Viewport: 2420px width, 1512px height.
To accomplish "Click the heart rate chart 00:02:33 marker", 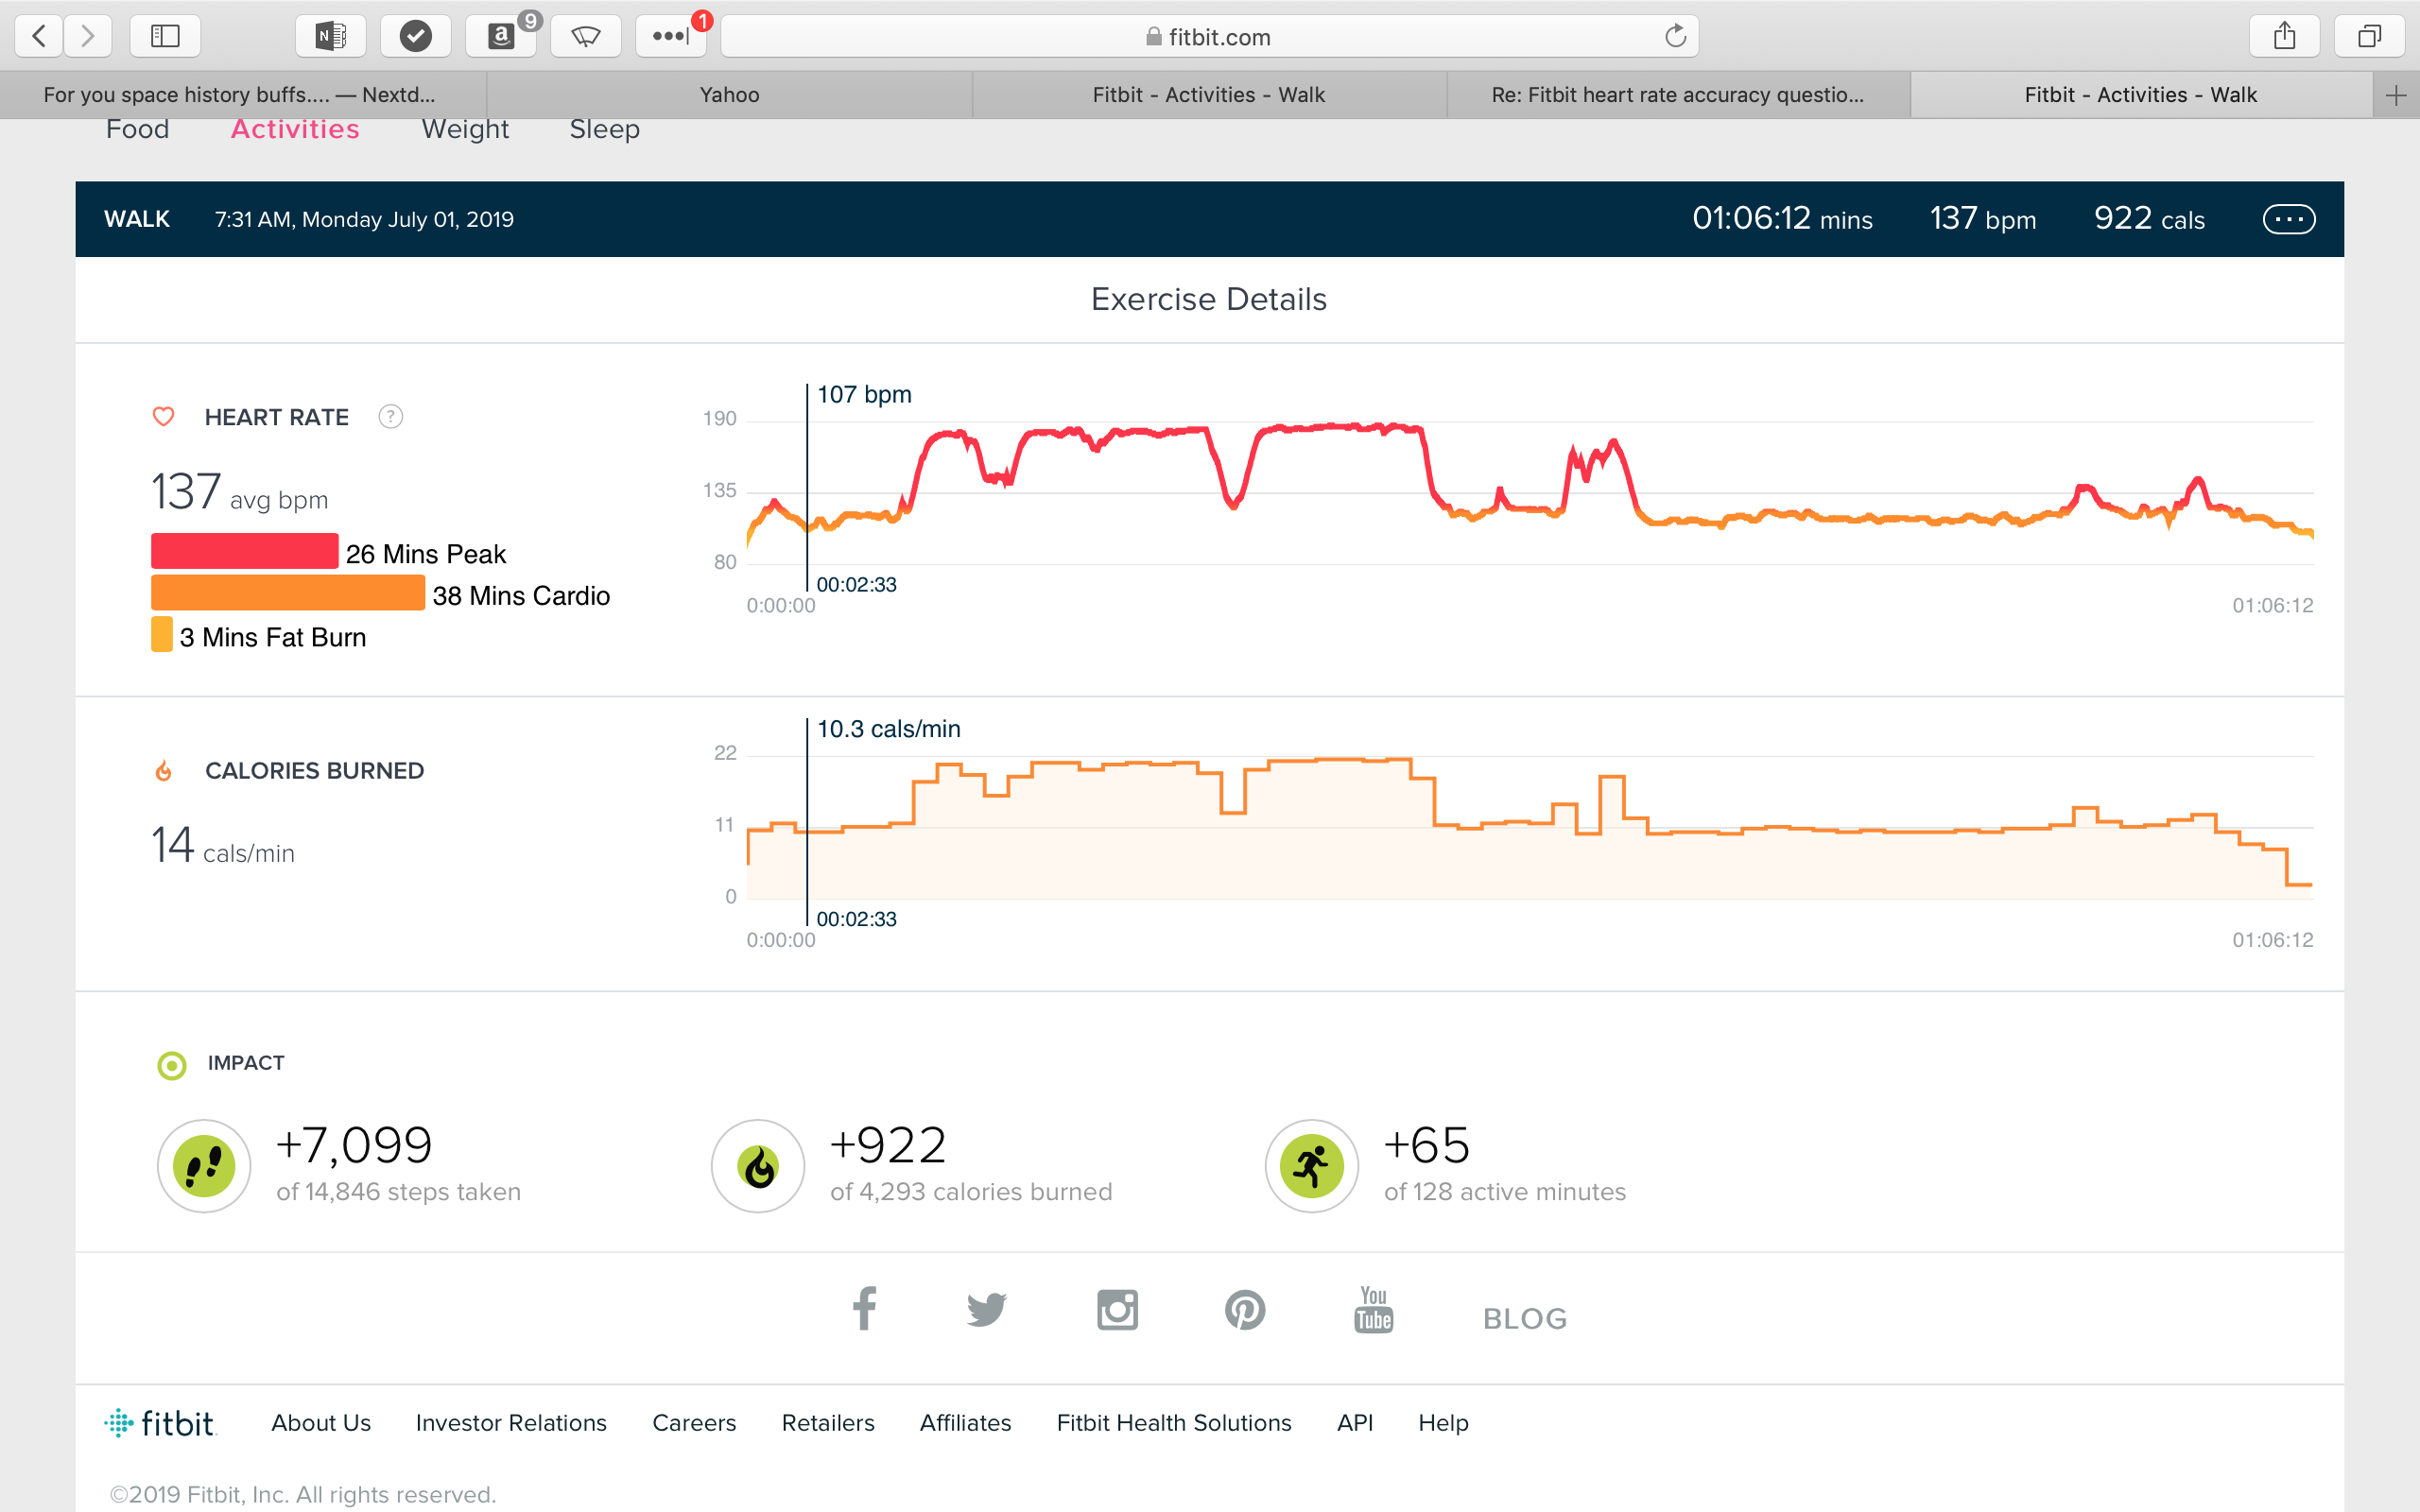I will 807,488.
